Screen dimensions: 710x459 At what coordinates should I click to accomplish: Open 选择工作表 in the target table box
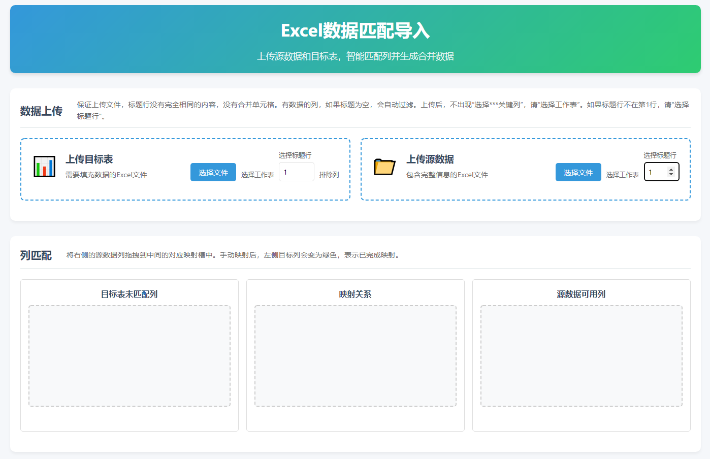[x=257, y=175]
